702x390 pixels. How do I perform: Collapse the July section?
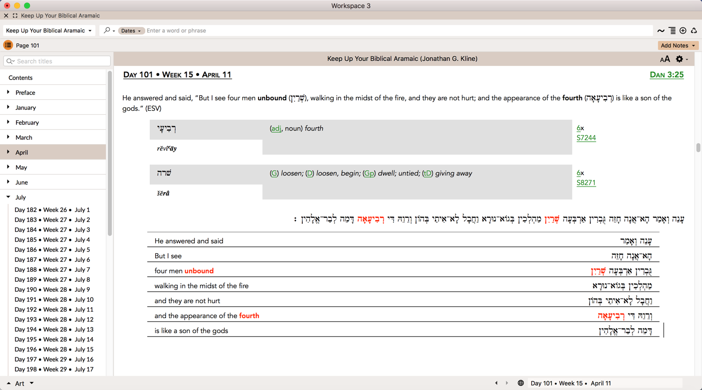8,197
